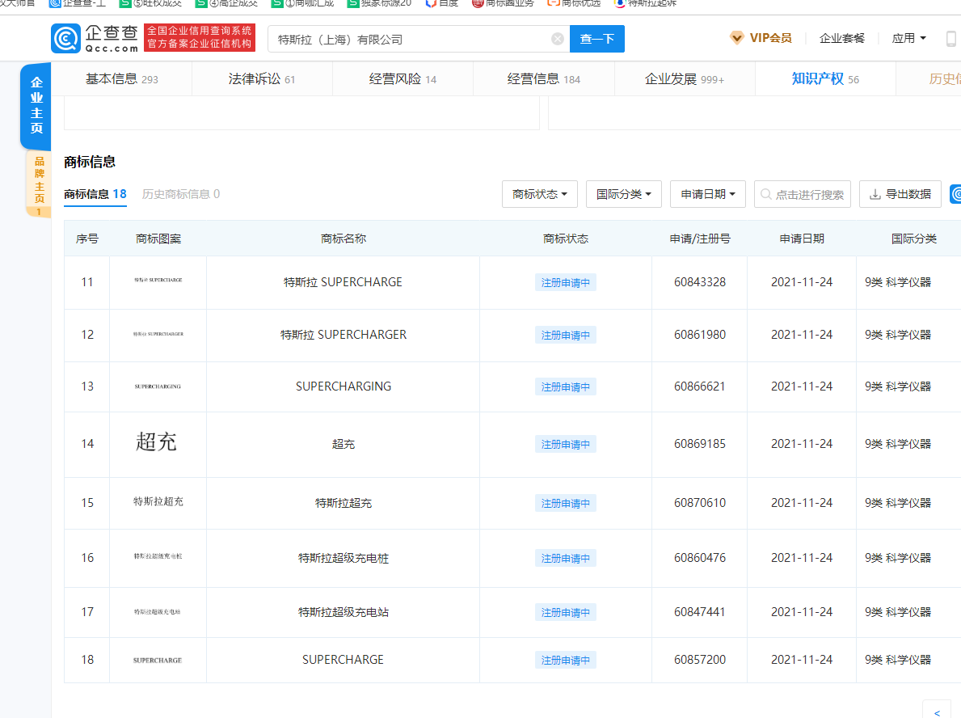Click registration number 60869185
961x718 pixels.
[x=700, y=444]
